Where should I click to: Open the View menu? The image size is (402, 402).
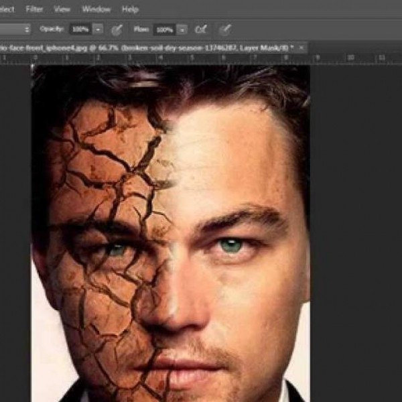tap(62, 9)
